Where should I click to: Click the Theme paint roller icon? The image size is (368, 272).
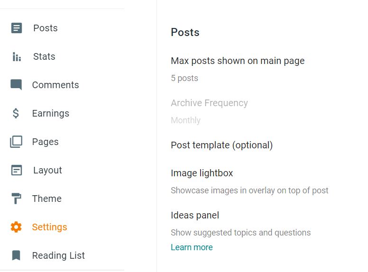[16, 199]
